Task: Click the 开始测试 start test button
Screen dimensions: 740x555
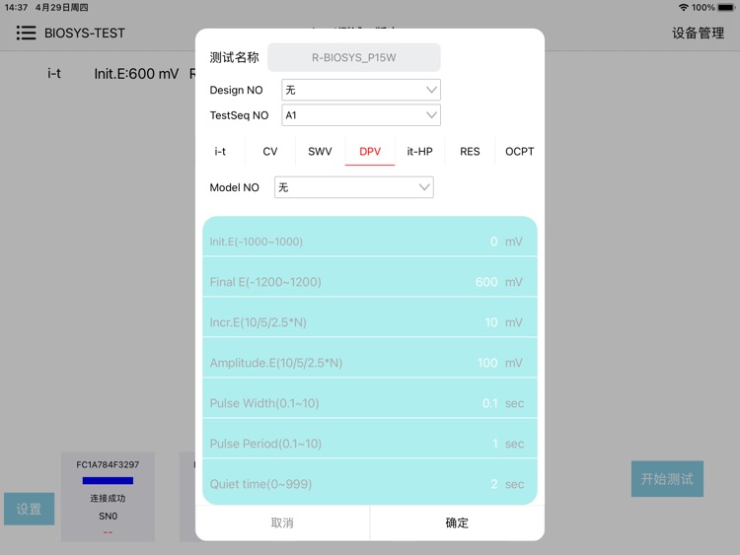Action: click(667, 479)
